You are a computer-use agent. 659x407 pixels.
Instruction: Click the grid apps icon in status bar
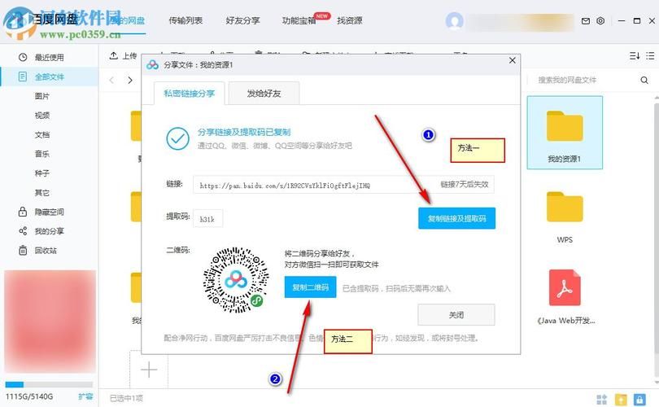point(602,399)
